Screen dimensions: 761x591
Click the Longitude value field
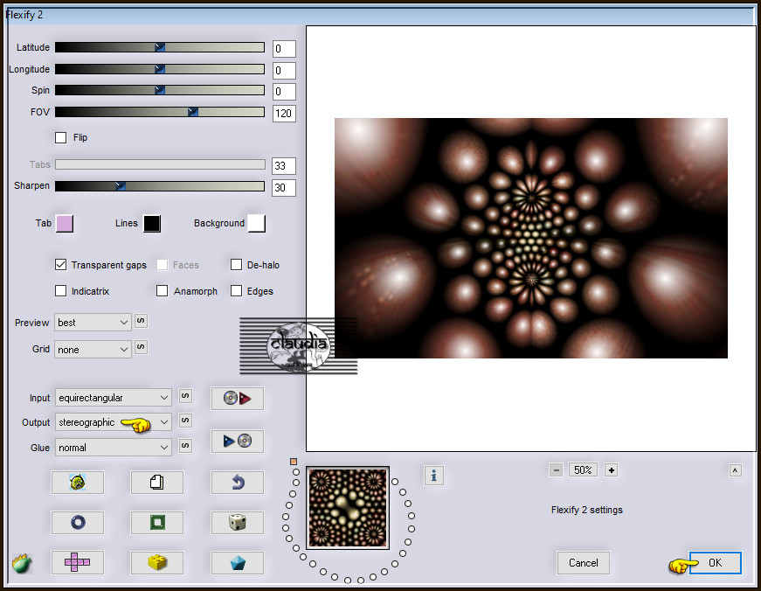coord(284,71)
